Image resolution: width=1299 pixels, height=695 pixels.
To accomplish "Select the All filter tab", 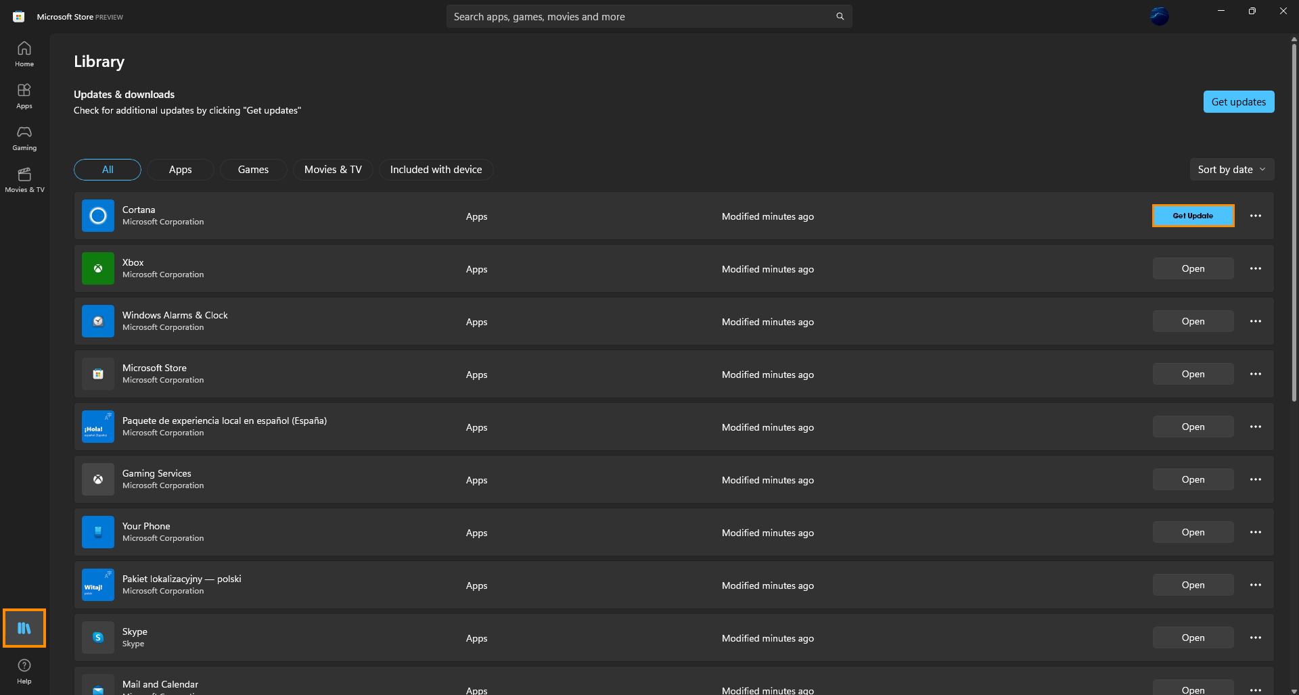I will 108,170.
